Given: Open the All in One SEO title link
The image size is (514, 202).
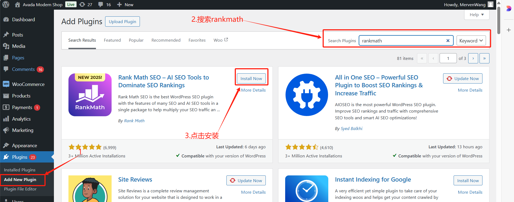Looking at the screenshot, I should (x=379, y=85).
